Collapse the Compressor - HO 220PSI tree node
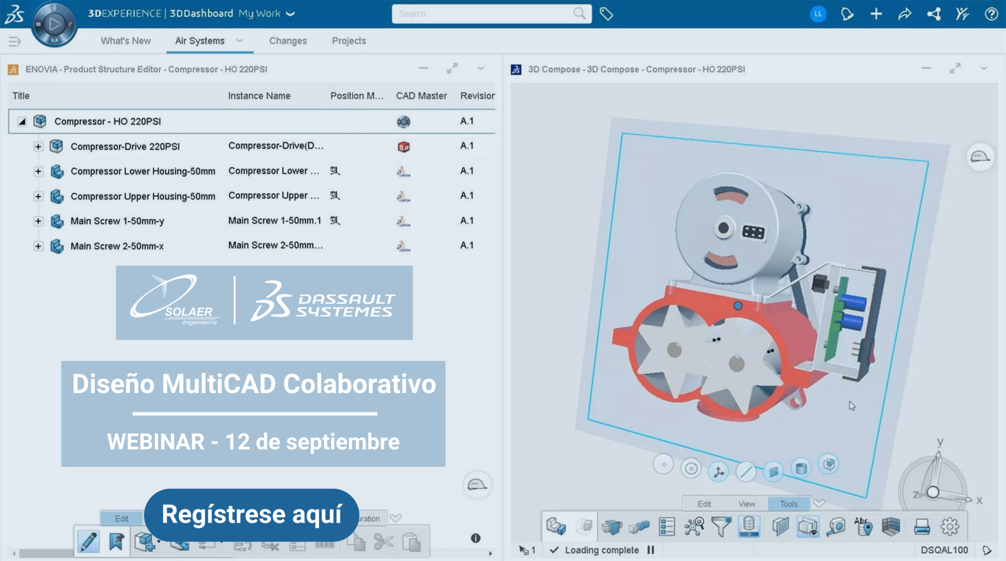1006x561 pixels. pos(21,121)
